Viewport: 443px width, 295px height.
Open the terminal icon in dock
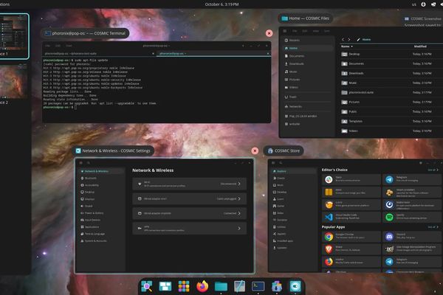tap(258, 286)
